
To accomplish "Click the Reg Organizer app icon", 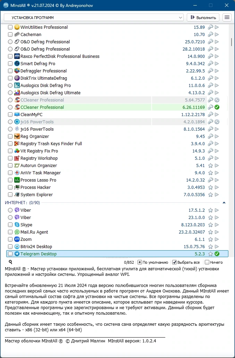I will pyautogui.click(x=17, y=136).
